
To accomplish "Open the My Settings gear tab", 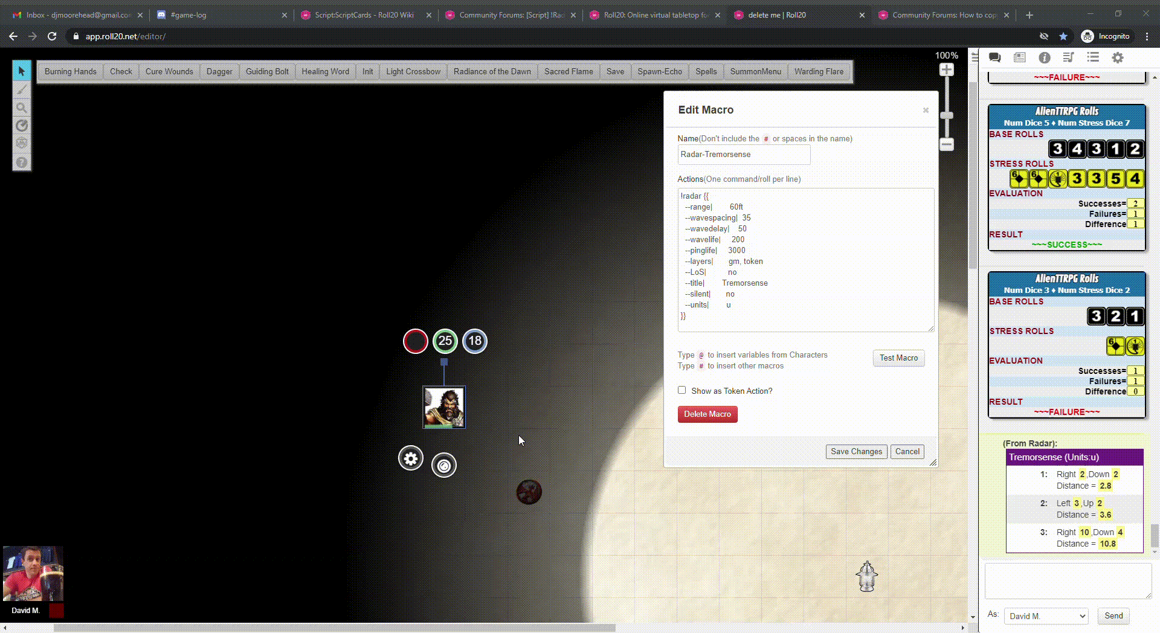I will (x=1117, y=57).
